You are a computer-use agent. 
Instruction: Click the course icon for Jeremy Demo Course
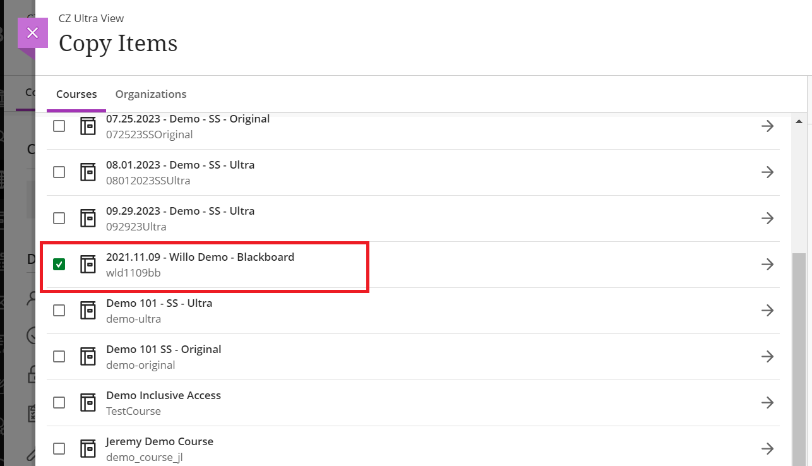click(x=88, y=449)
